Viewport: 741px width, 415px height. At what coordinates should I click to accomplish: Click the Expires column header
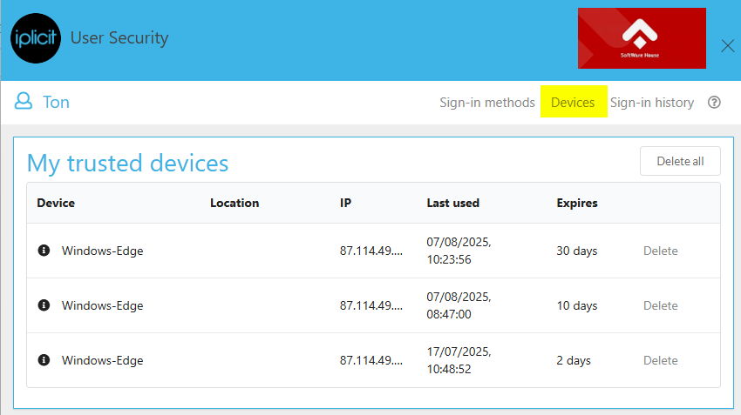pyautogui.click(x=576, y=203)
